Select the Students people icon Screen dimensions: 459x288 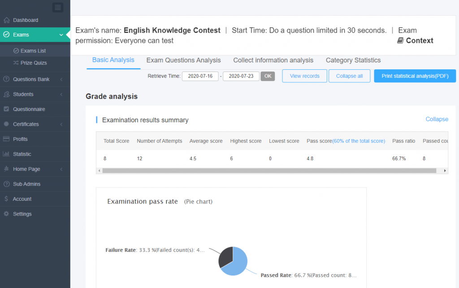(x=6, y=94)
